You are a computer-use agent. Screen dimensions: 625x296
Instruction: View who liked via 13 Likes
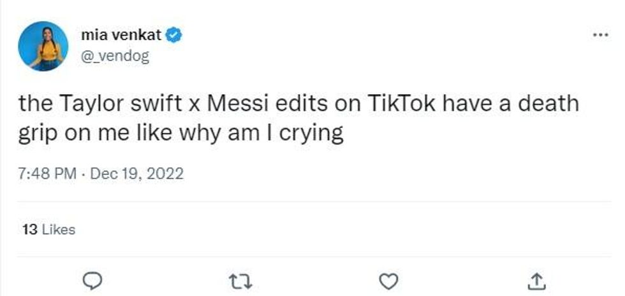48,230
